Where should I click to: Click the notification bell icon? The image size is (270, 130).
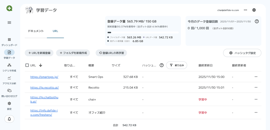coord(9,119)
